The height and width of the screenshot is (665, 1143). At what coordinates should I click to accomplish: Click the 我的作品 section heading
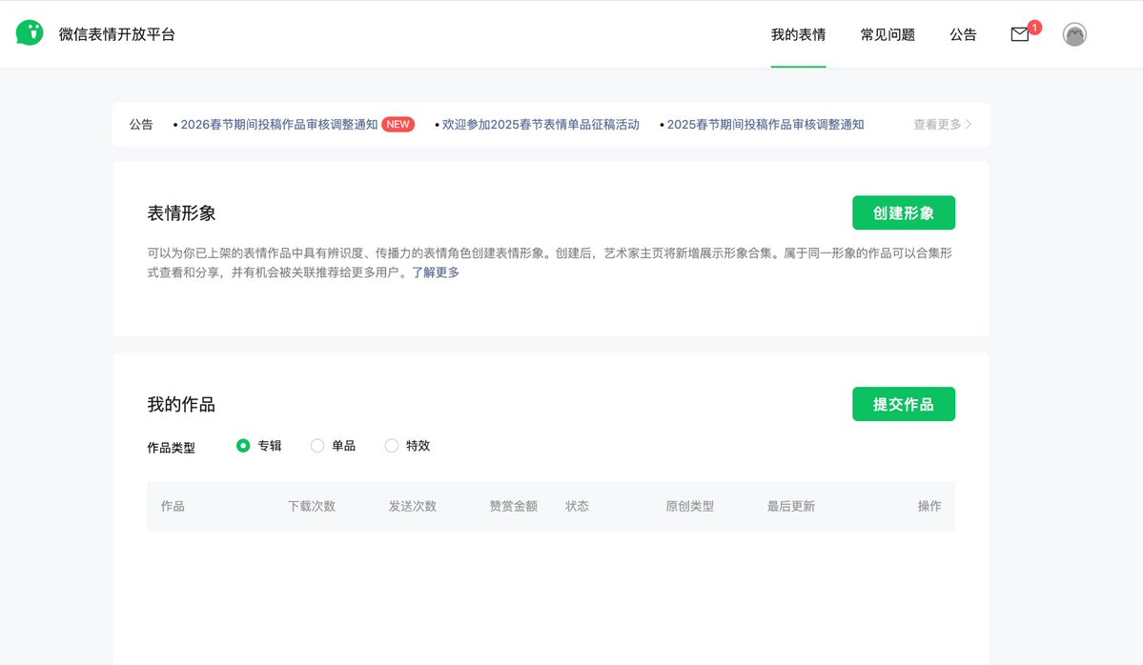pos(181,404)
